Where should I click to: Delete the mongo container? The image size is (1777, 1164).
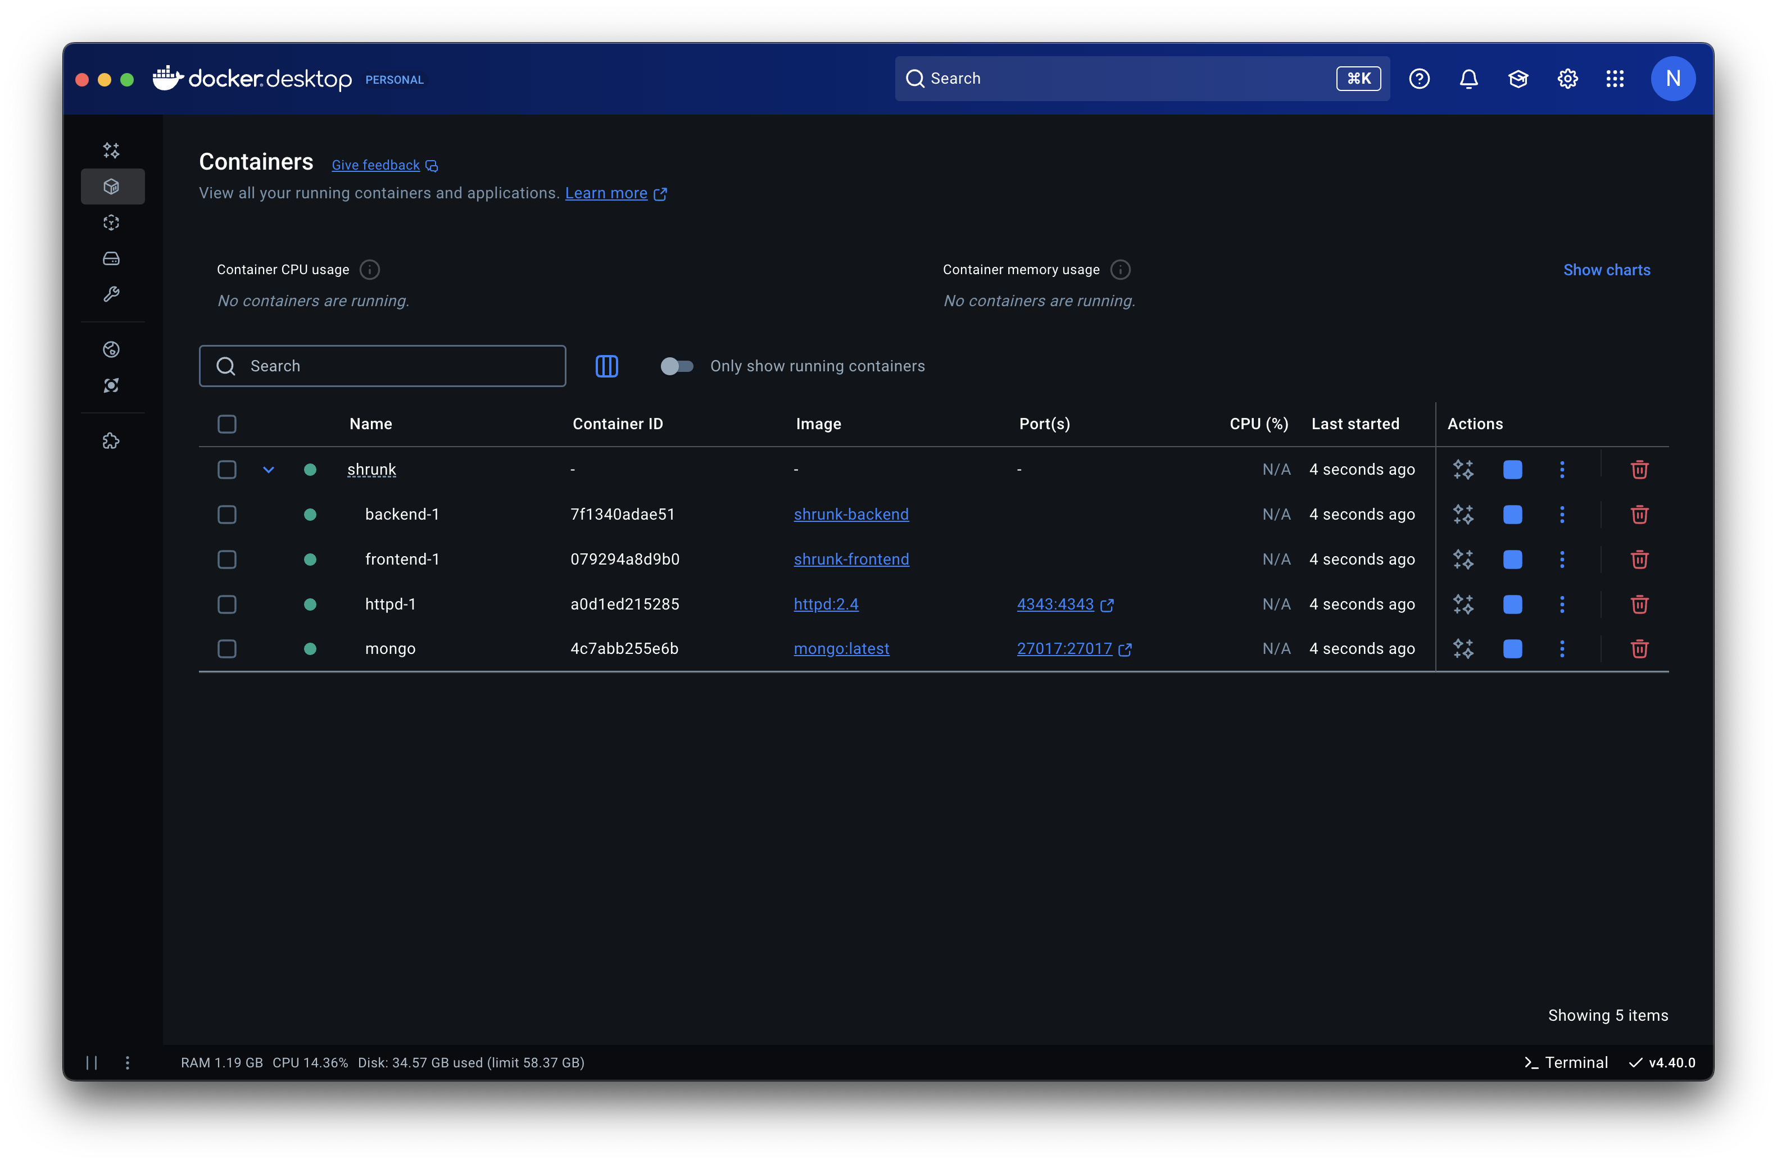point(1640,648)
